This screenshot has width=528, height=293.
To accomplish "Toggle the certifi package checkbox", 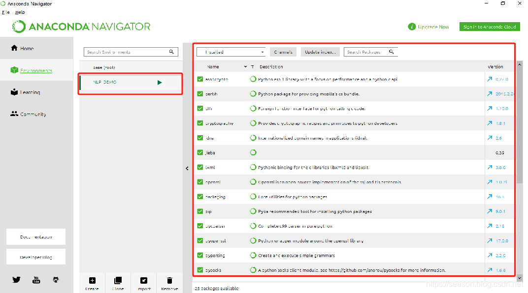I will tap(200, 94).
